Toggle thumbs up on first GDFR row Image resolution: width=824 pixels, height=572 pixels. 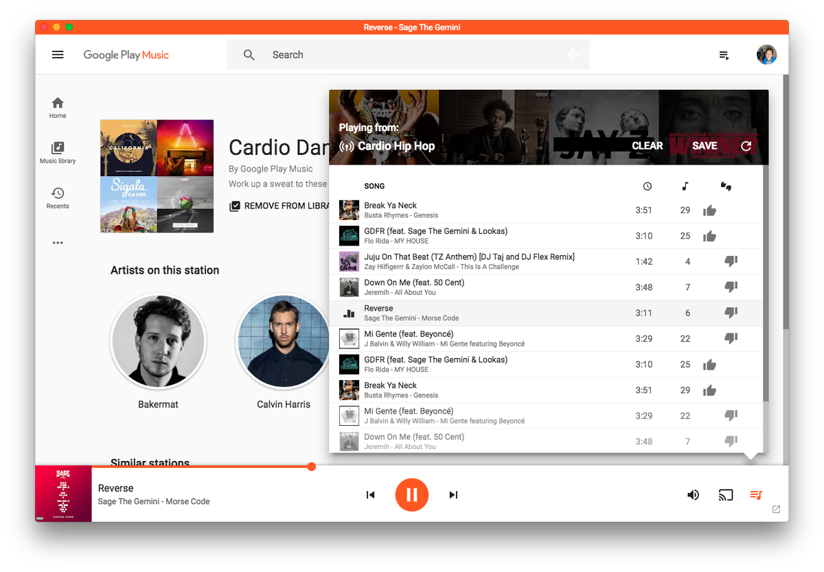(709, 236)
